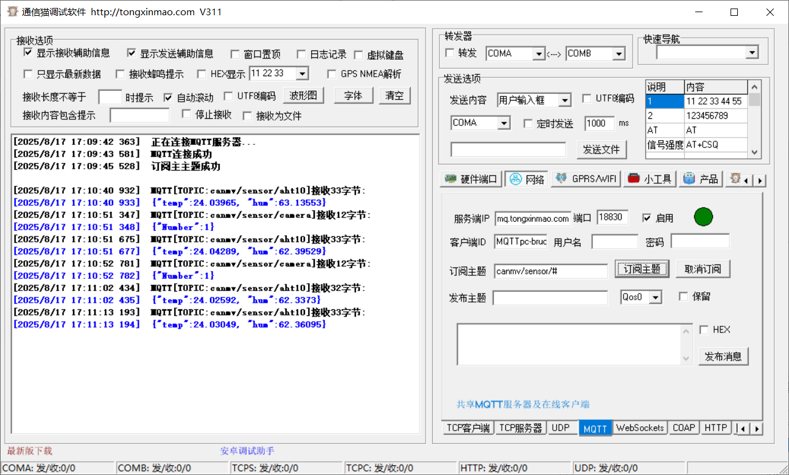Click the green connection status indicator

point(703,217)
